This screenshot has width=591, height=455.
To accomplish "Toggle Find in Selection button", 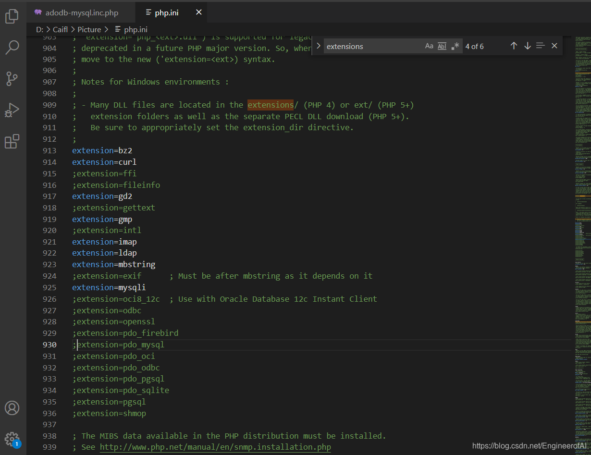I will click(541, 46).
